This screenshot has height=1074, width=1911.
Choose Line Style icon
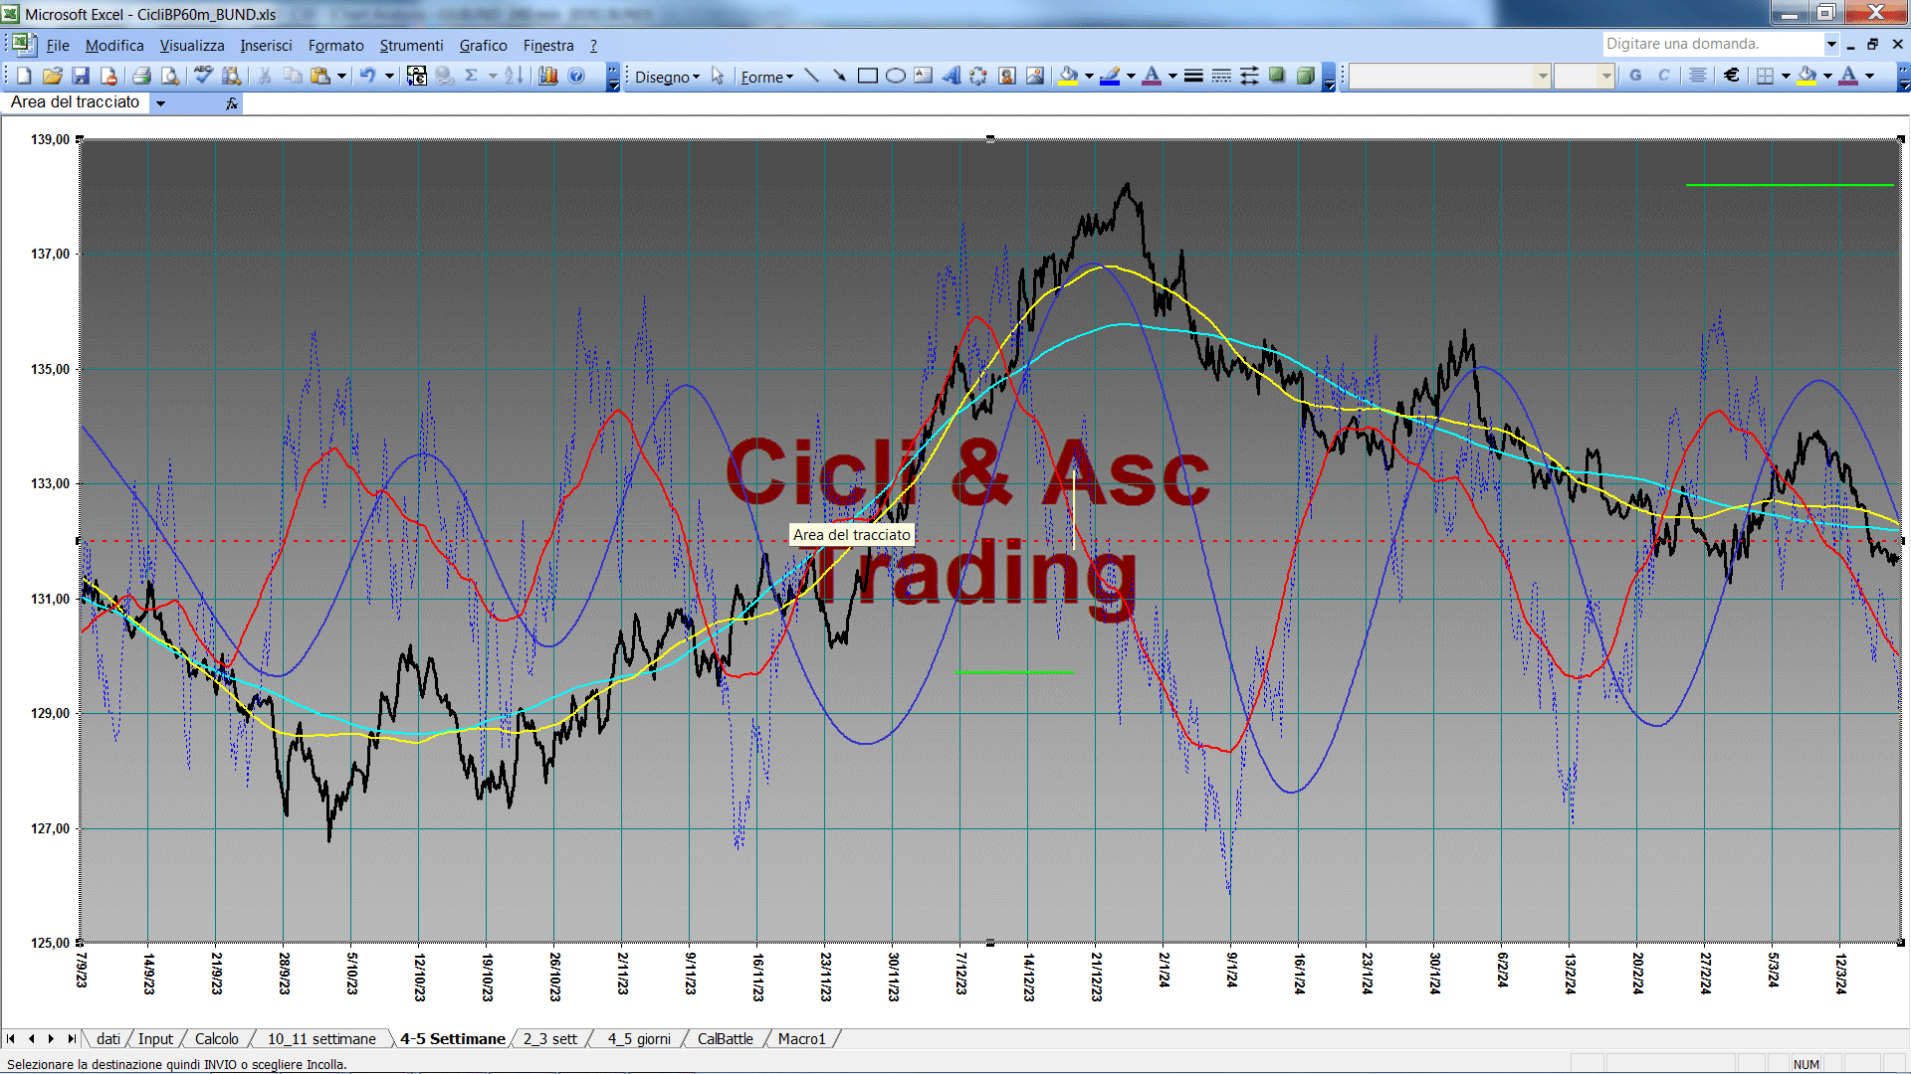[1193, 76]
